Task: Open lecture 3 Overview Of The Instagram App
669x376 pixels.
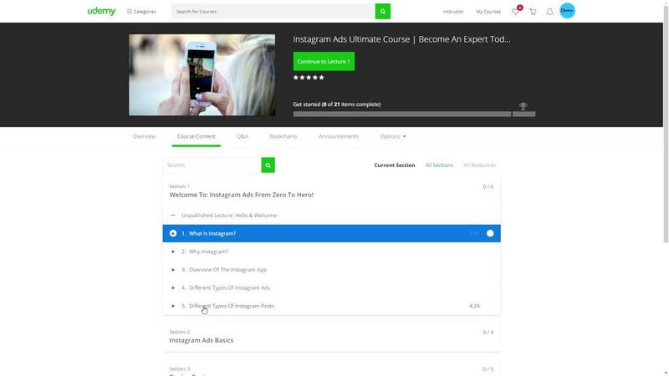Action: click(x=227, y=270)
